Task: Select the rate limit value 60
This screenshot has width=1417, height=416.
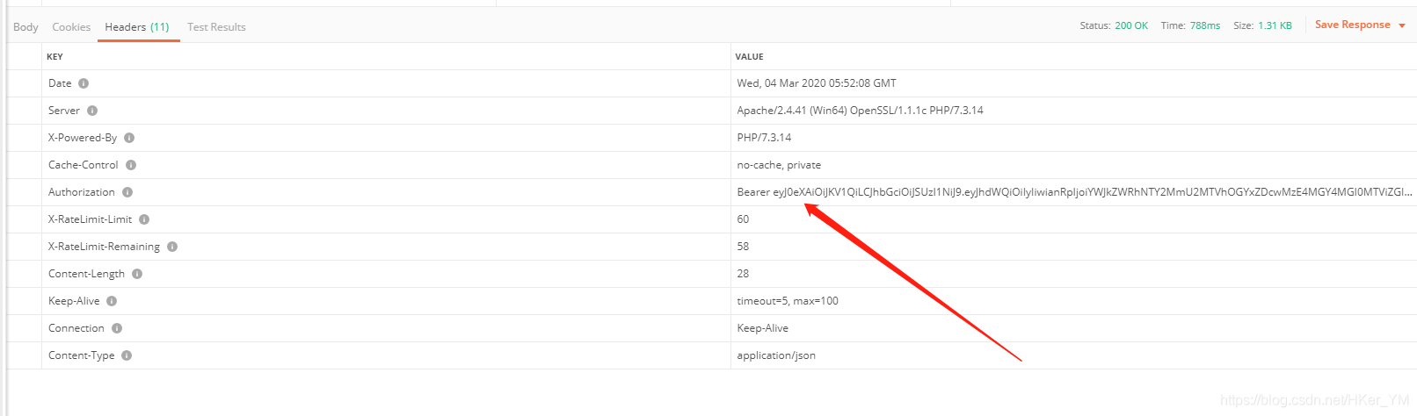Action: coord(743,219)
